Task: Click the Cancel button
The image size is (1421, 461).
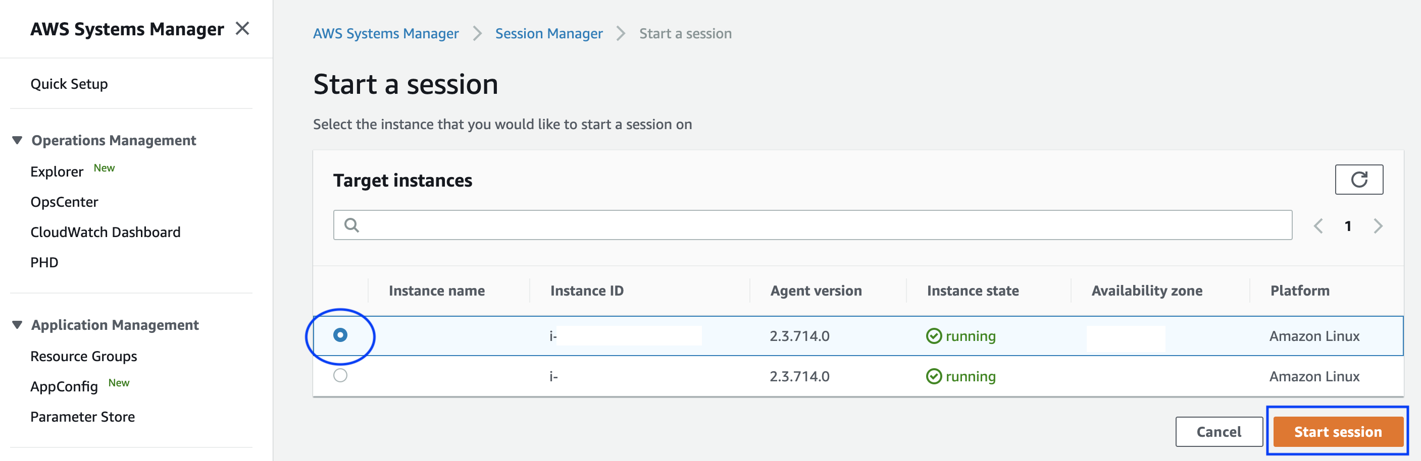Action: (1219, 431)
